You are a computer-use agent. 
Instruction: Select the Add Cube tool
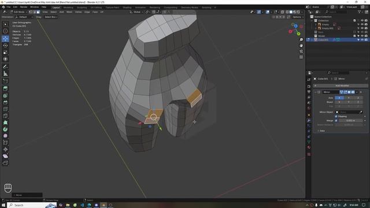point(5,81)
